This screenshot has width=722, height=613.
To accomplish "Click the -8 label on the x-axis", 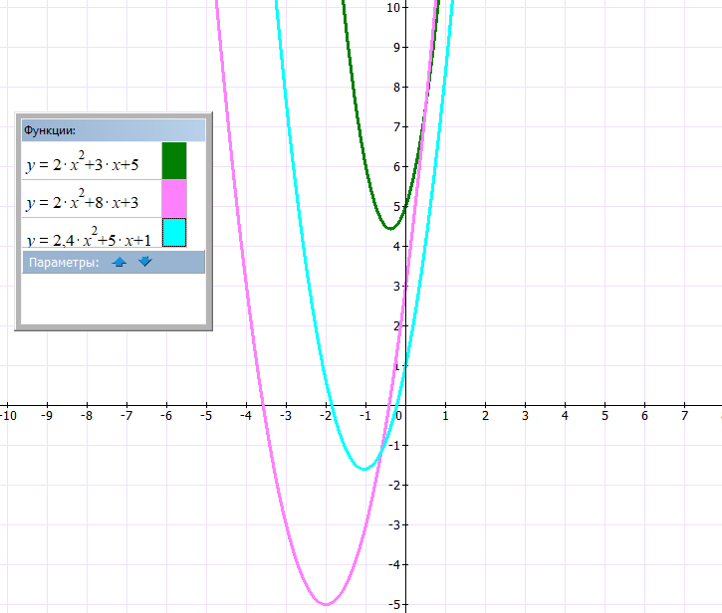I will coord(87,415).
